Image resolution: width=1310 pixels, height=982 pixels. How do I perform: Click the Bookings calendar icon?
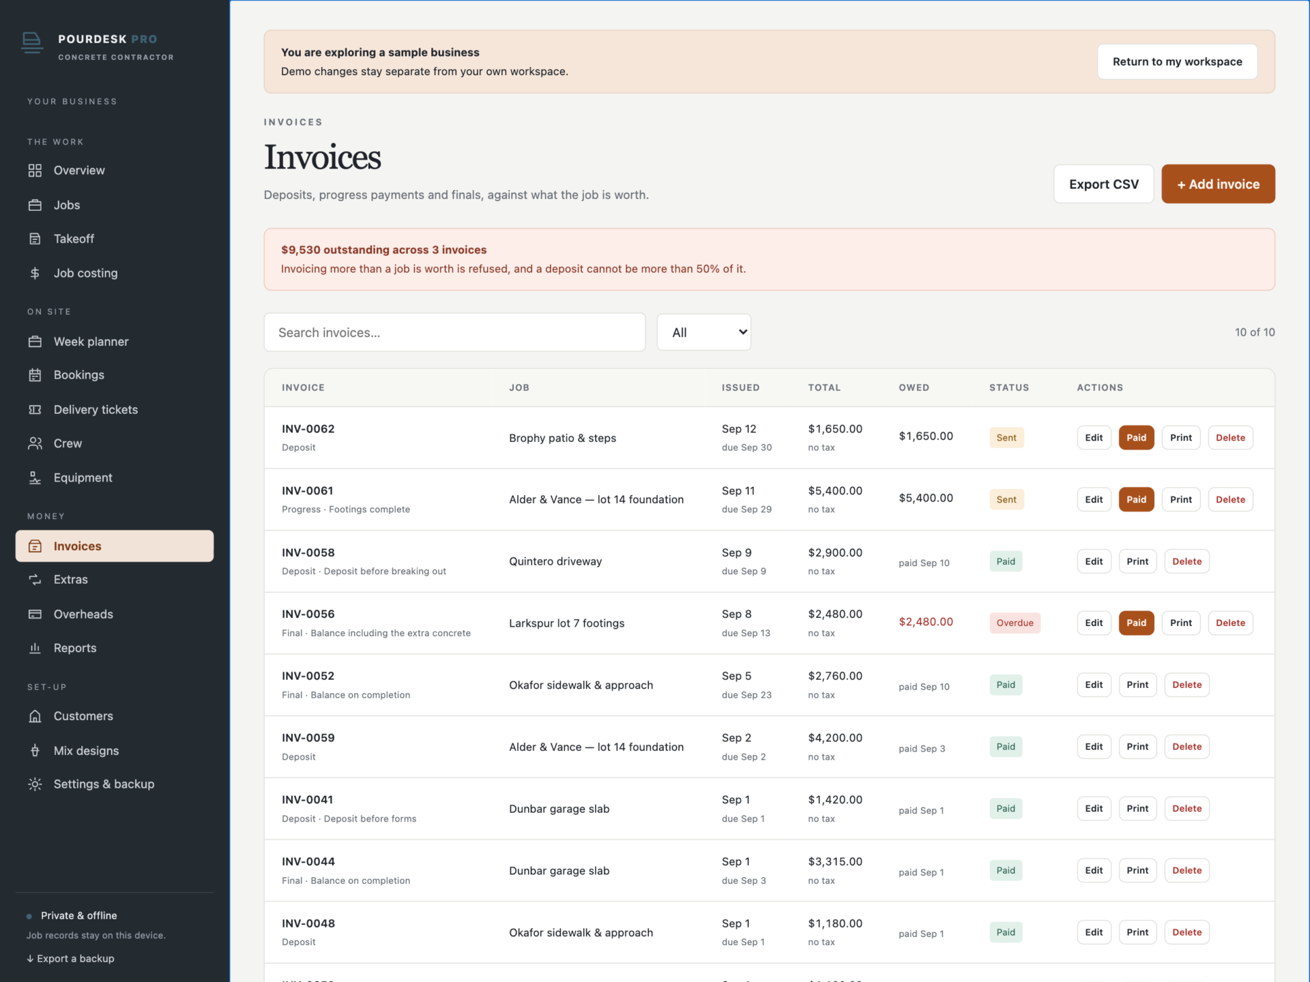(35, 375)
